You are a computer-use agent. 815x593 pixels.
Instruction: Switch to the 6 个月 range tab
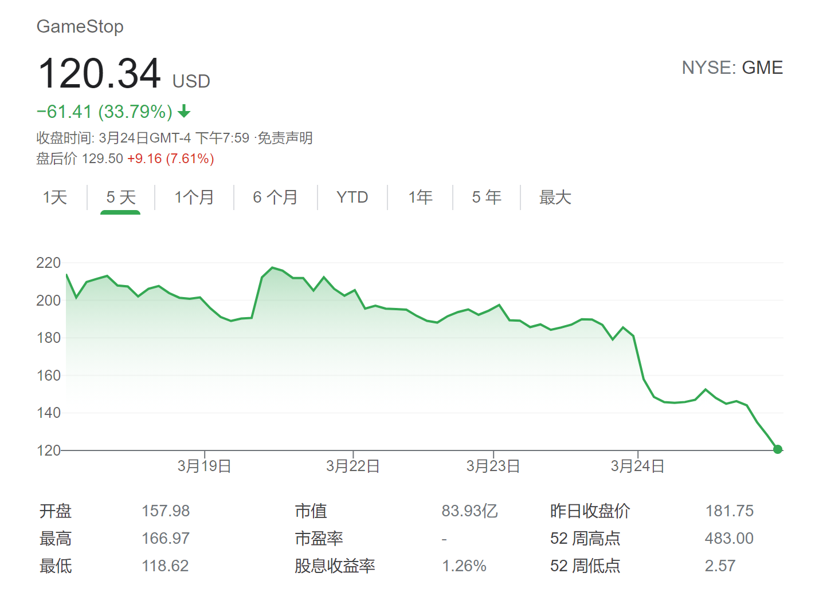(275, 197)
